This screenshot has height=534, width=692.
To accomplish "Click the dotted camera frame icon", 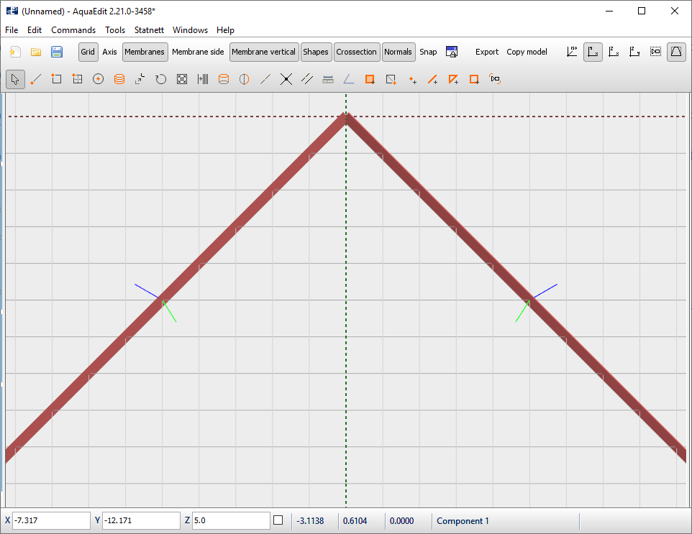I will click(655, 52).
